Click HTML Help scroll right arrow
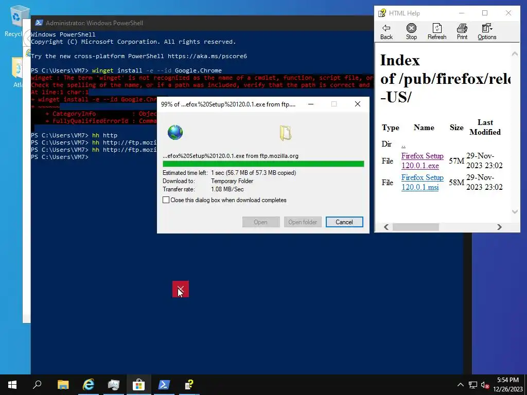This screenshot has height=395, width=527. pos(499,227)
